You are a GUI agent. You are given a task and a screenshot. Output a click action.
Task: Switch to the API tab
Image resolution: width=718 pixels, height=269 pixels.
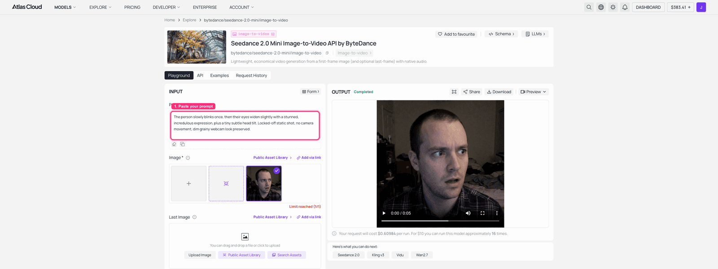point(200,75)
